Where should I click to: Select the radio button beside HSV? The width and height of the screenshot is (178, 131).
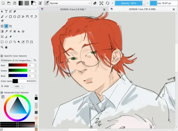12,86
